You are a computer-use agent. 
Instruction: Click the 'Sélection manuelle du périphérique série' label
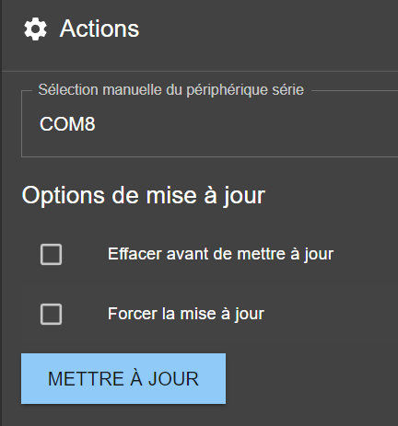[x=171, y=90]
